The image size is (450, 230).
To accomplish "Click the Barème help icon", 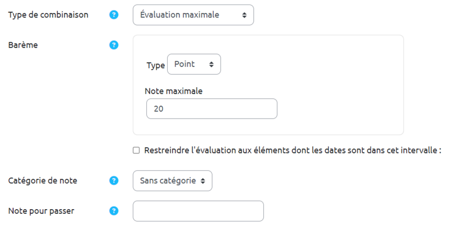I will (x=114, y=45).
